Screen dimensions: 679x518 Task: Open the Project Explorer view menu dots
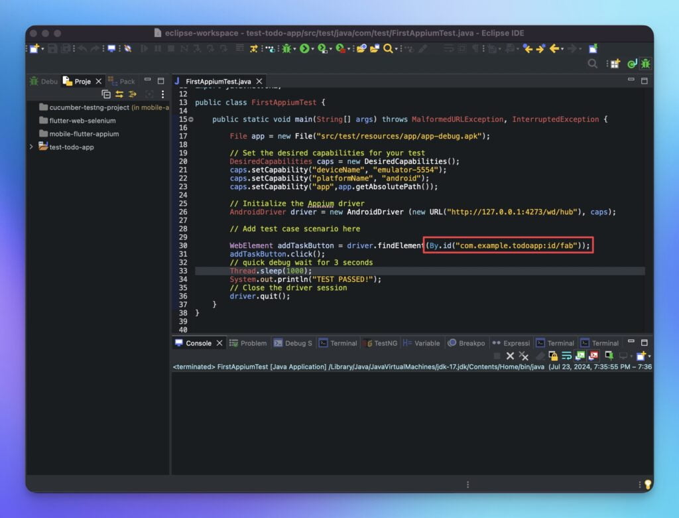click(x=162, y=94)
